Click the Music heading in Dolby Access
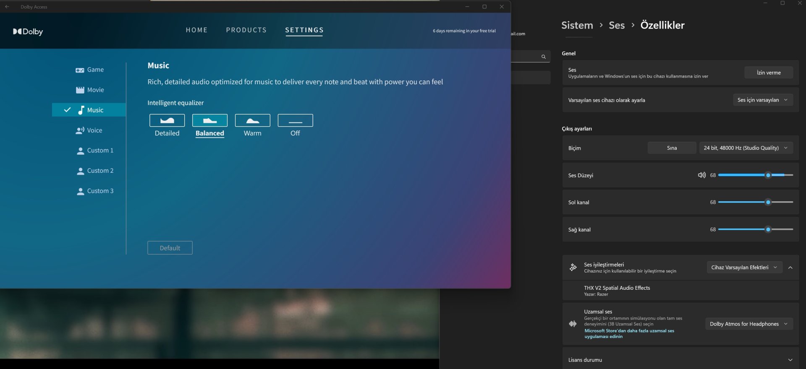Screen dimensions: 806x369 click(x=158, y=65)
